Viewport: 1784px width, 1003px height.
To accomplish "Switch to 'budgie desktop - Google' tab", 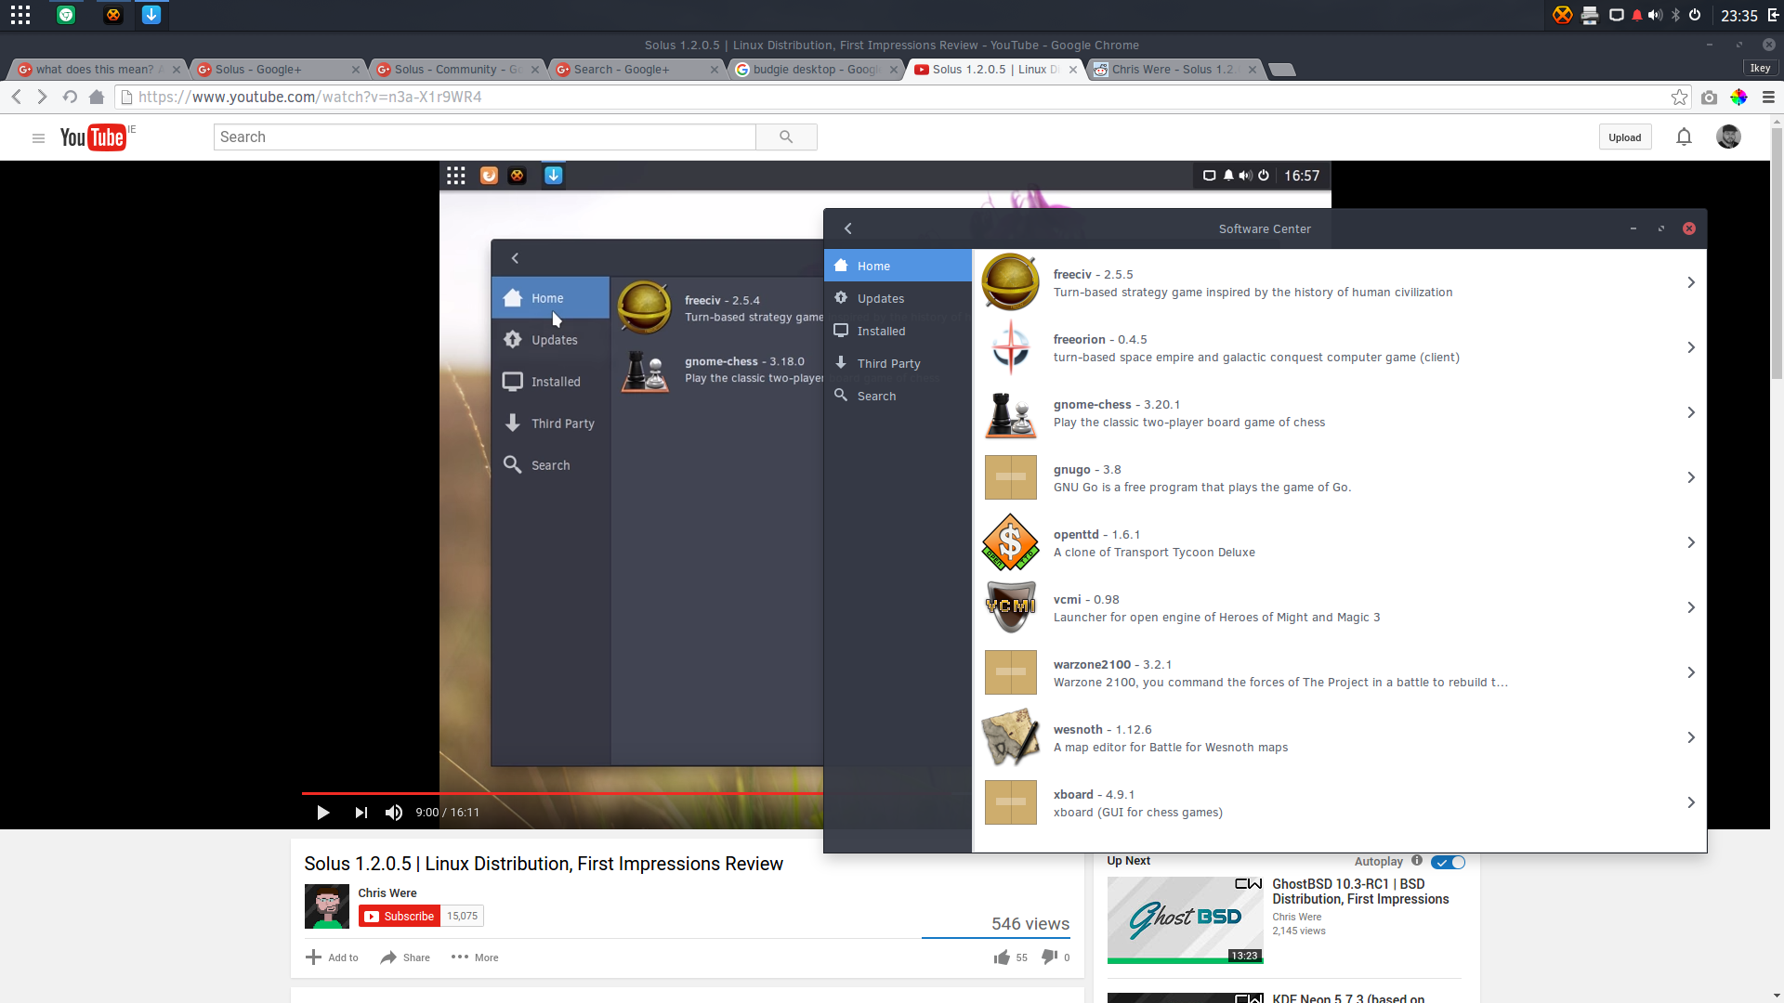I will click(x=815, y=70).
